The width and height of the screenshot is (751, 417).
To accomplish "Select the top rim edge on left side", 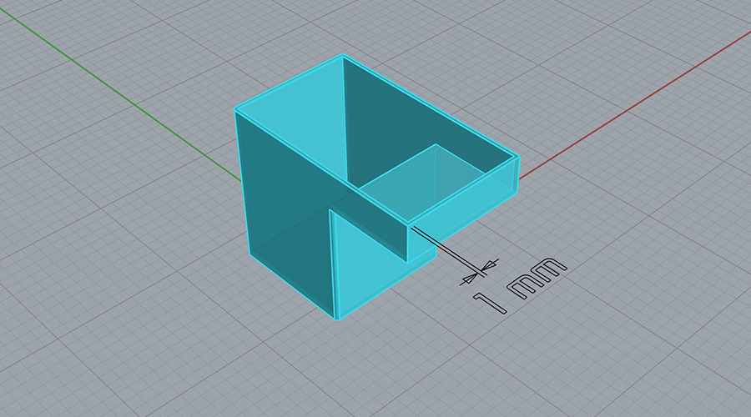I will tap(289, 83).
